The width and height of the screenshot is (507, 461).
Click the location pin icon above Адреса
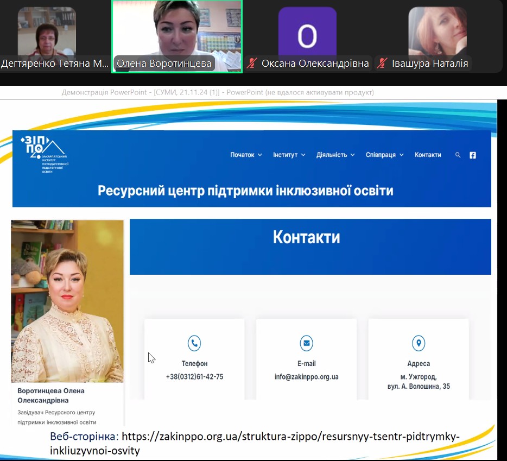[x=418, y=343]
